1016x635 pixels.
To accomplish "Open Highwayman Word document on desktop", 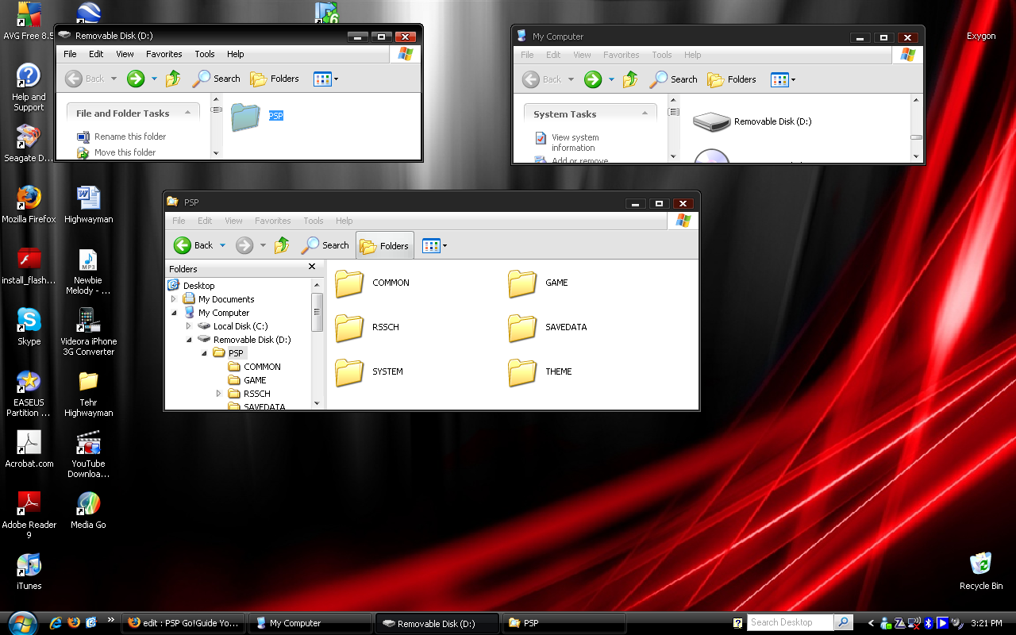I will [88, 204].
